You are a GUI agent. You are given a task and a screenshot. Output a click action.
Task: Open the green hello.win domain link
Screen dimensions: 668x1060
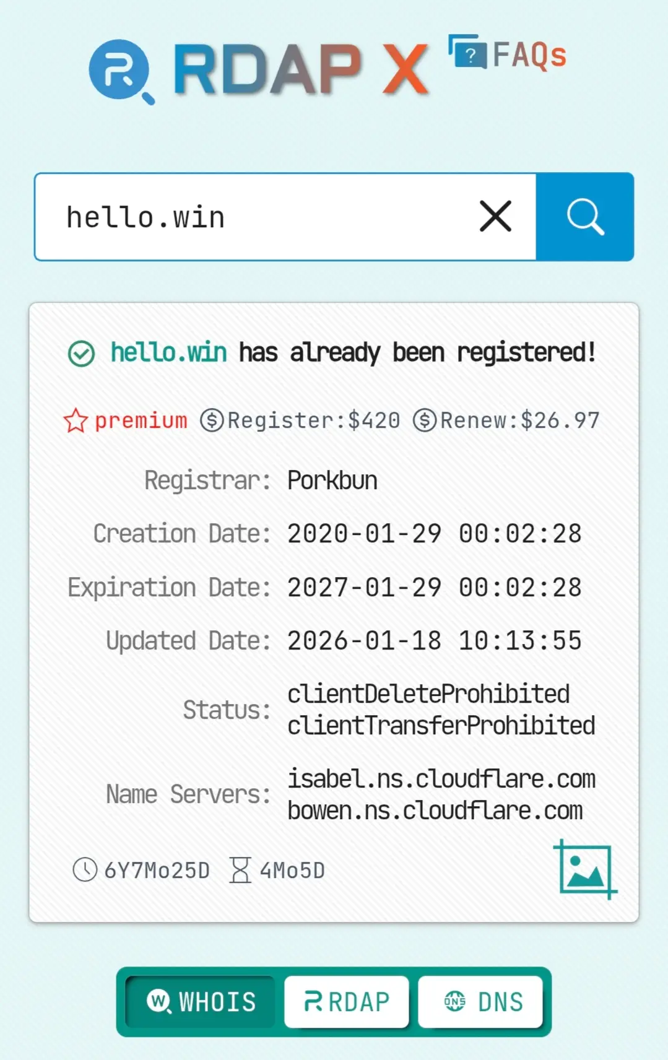coord(168,352)
